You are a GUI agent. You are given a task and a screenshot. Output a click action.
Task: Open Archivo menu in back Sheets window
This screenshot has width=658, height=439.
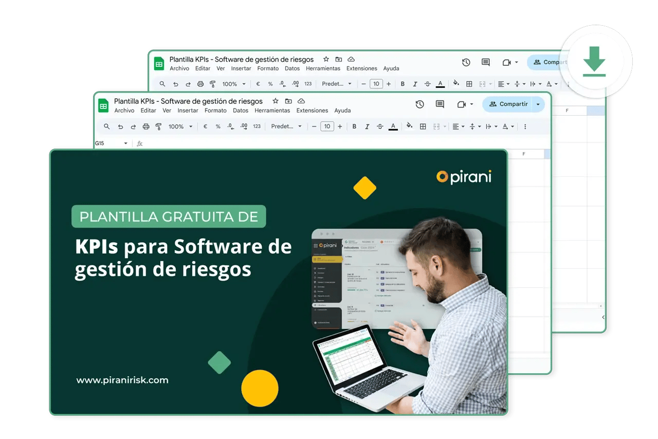[x=179, y=68]
